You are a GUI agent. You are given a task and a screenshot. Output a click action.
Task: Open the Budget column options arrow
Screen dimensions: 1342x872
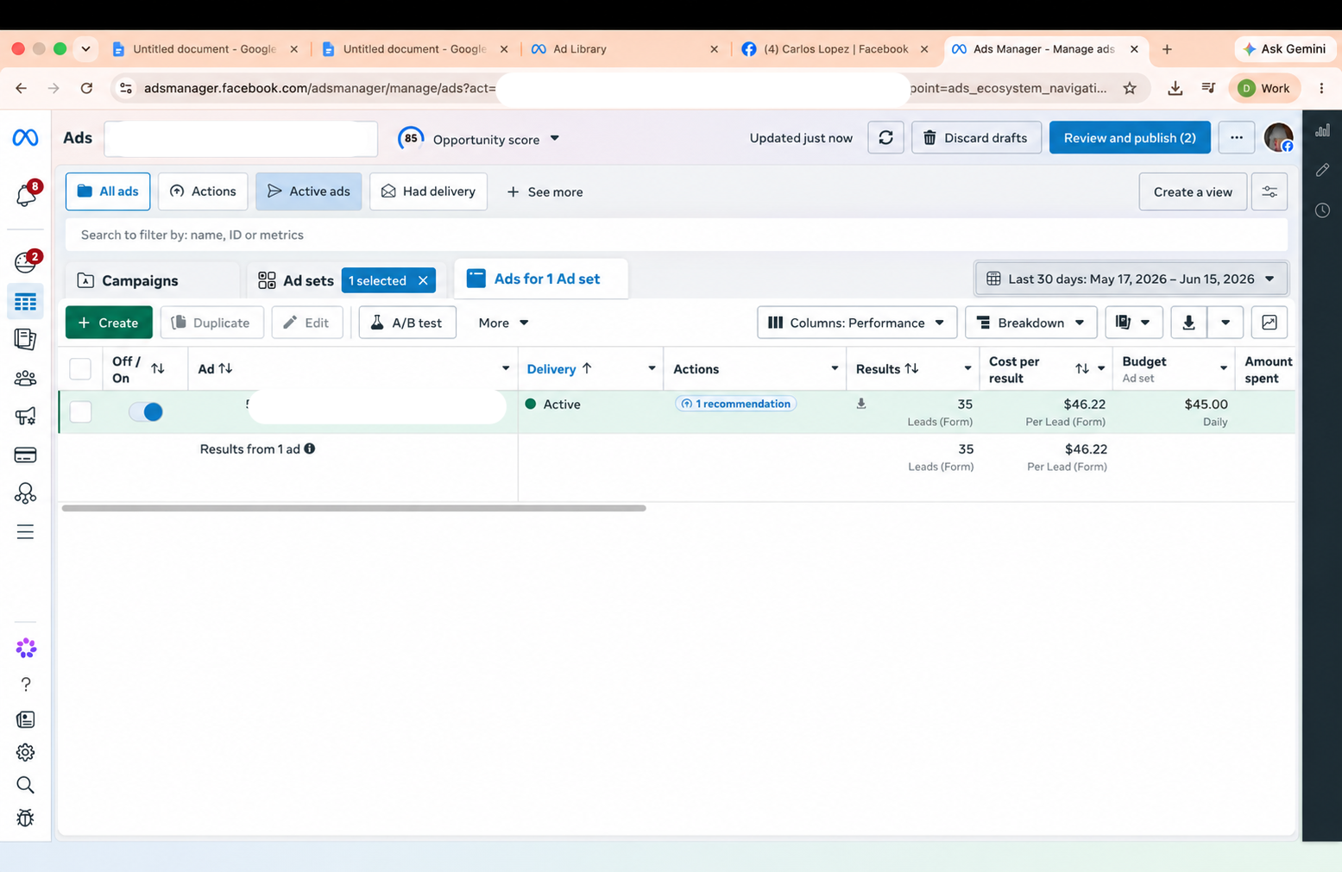1223,369
